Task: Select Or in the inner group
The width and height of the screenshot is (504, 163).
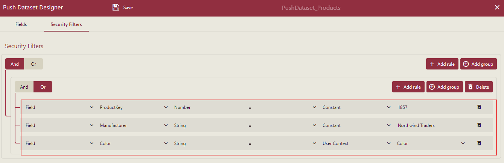Action: [x=43, y=87]
